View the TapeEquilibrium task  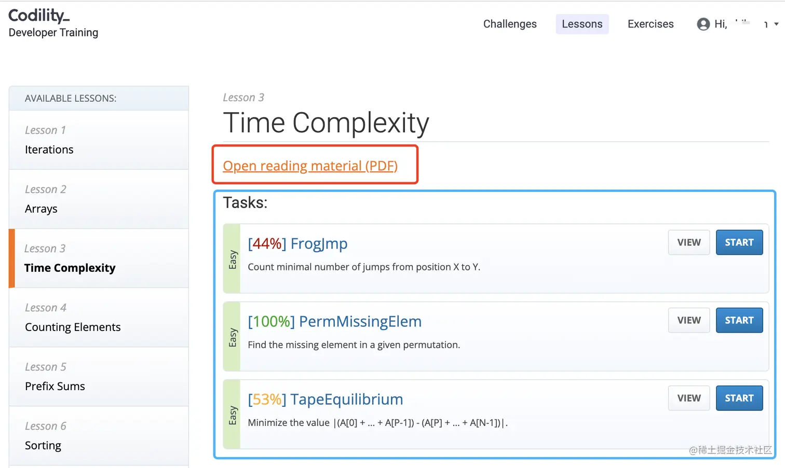[x=689, y=398]
